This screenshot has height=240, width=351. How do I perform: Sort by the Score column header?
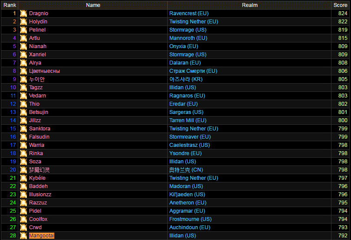340,5
